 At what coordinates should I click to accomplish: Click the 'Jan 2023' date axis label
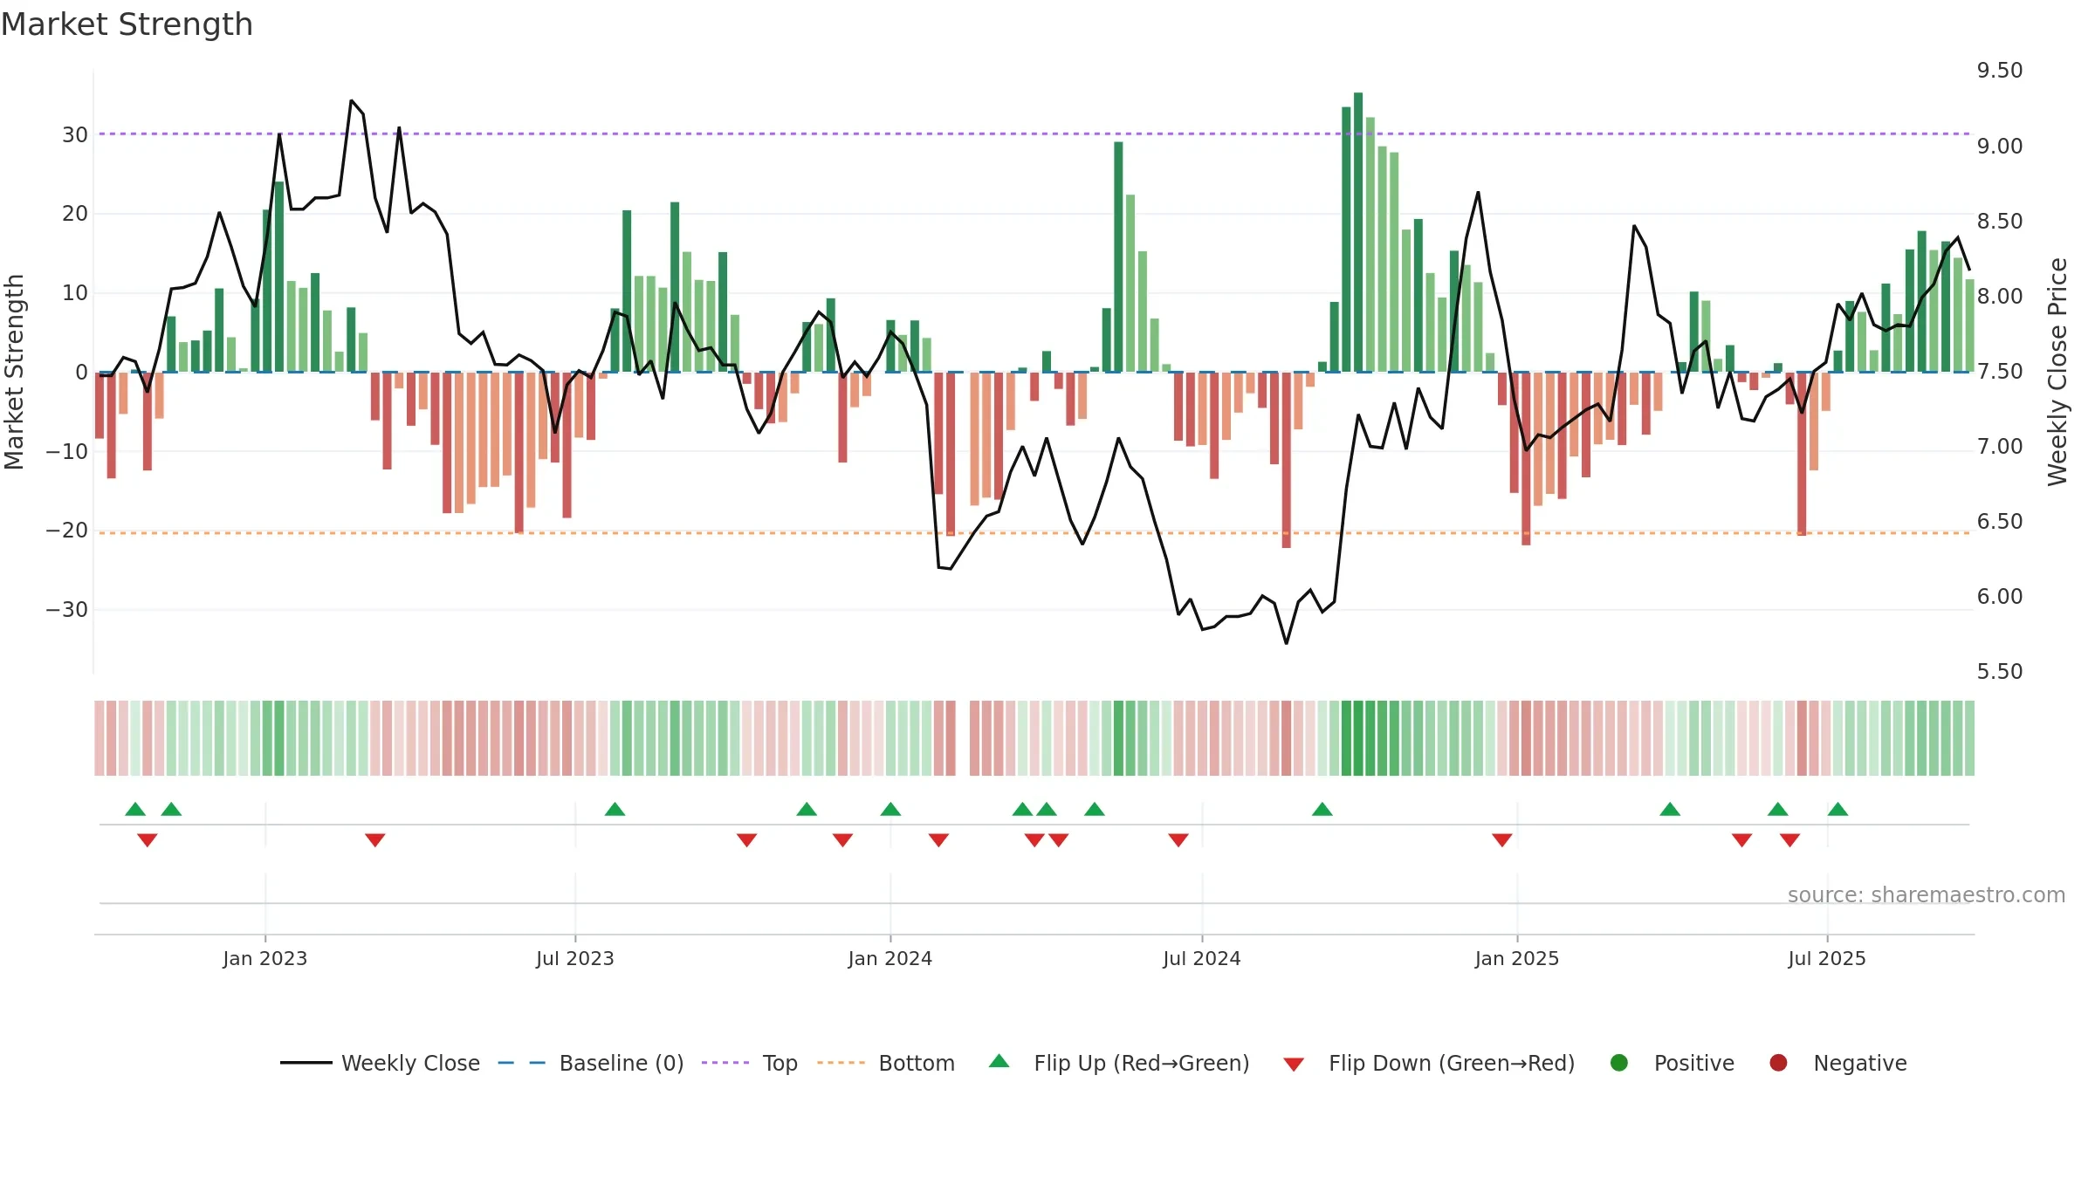point(265,958)
